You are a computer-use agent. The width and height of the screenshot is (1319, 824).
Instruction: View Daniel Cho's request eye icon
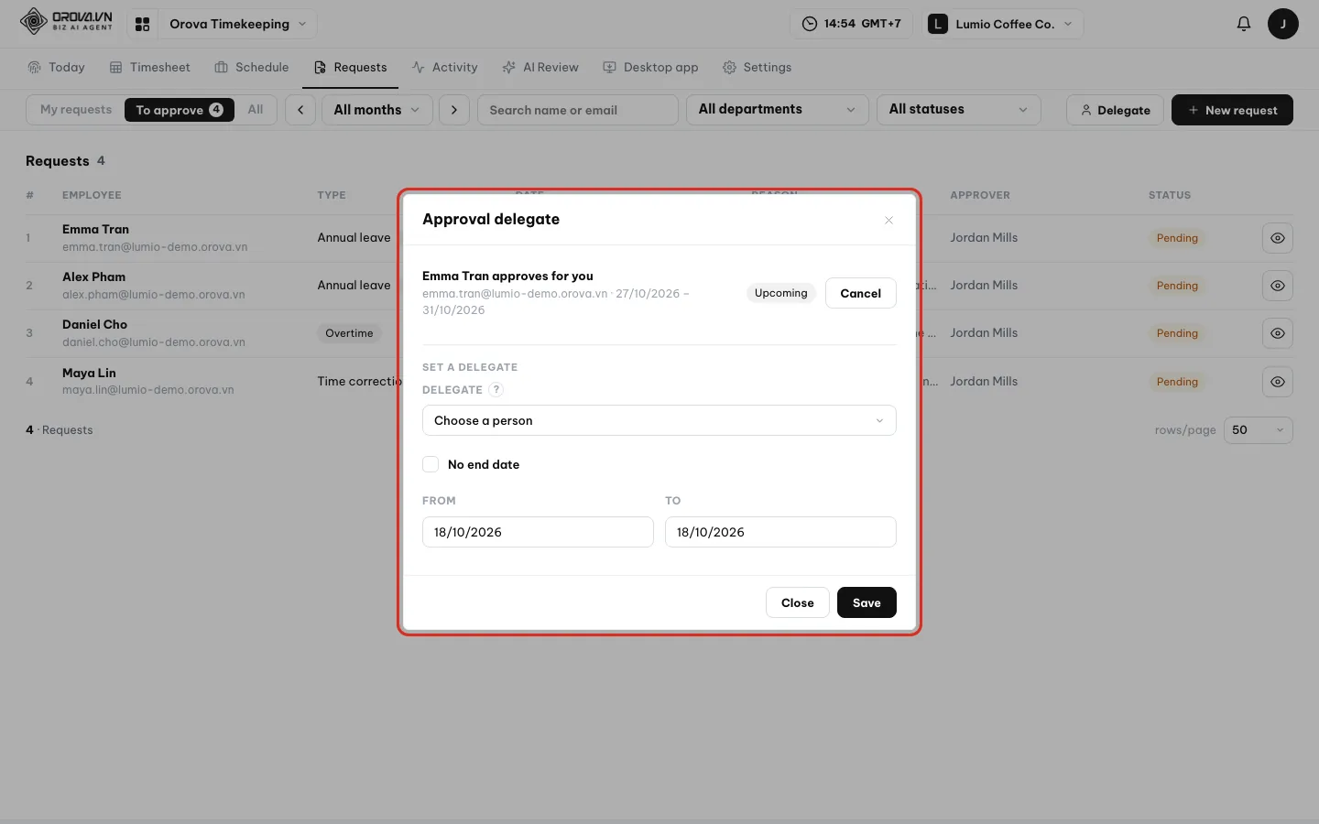(x=1277, y=333)
